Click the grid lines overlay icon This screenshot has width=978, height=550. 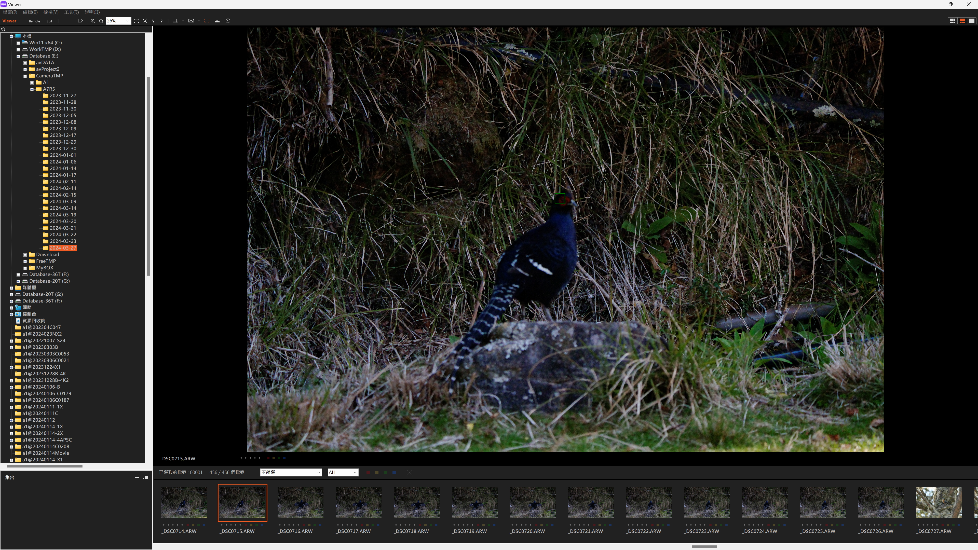tap(191, 21)
